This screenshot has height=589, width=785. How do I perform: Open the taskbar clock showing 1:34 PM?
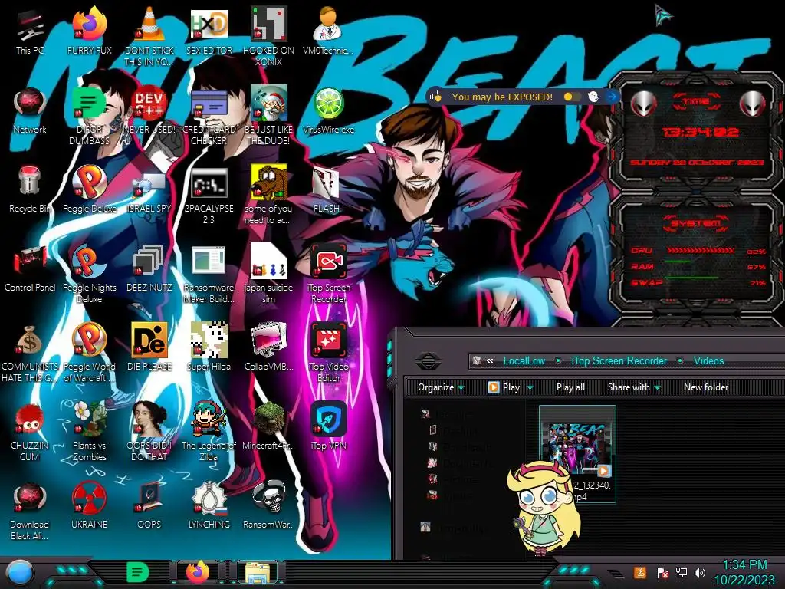click(x=744, y=572)
